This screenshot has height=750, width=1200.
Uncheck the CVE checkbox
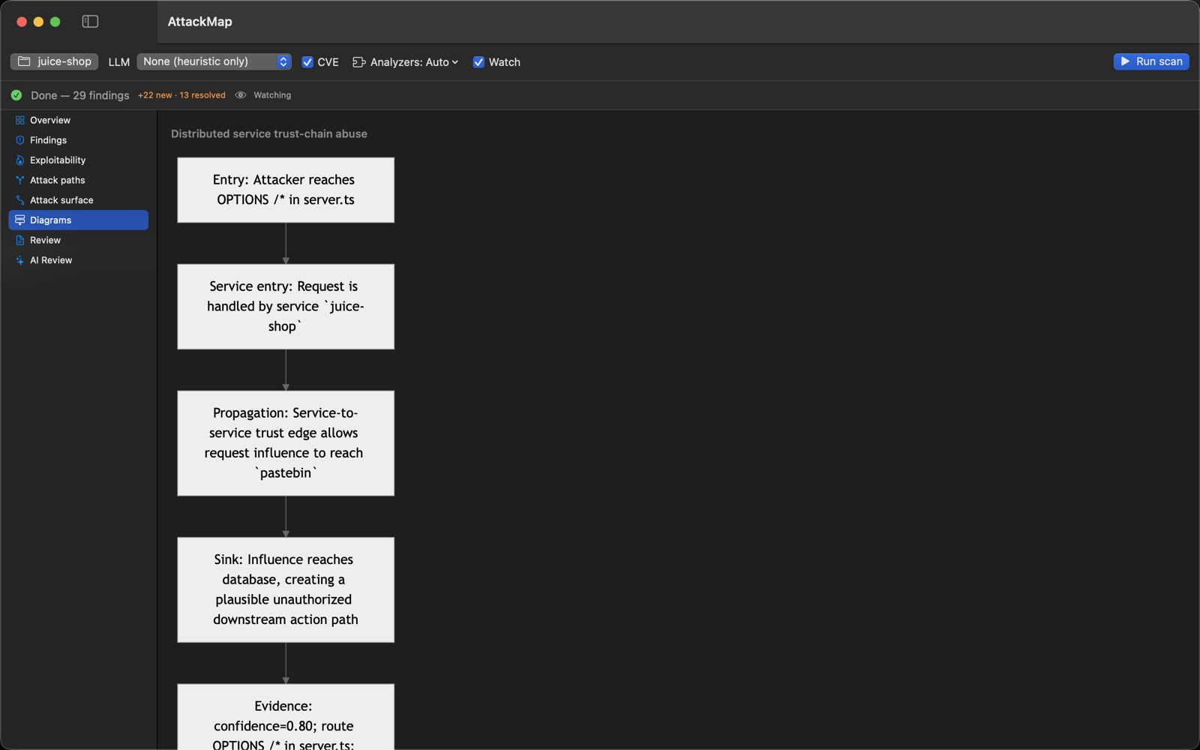click(307, 62)
